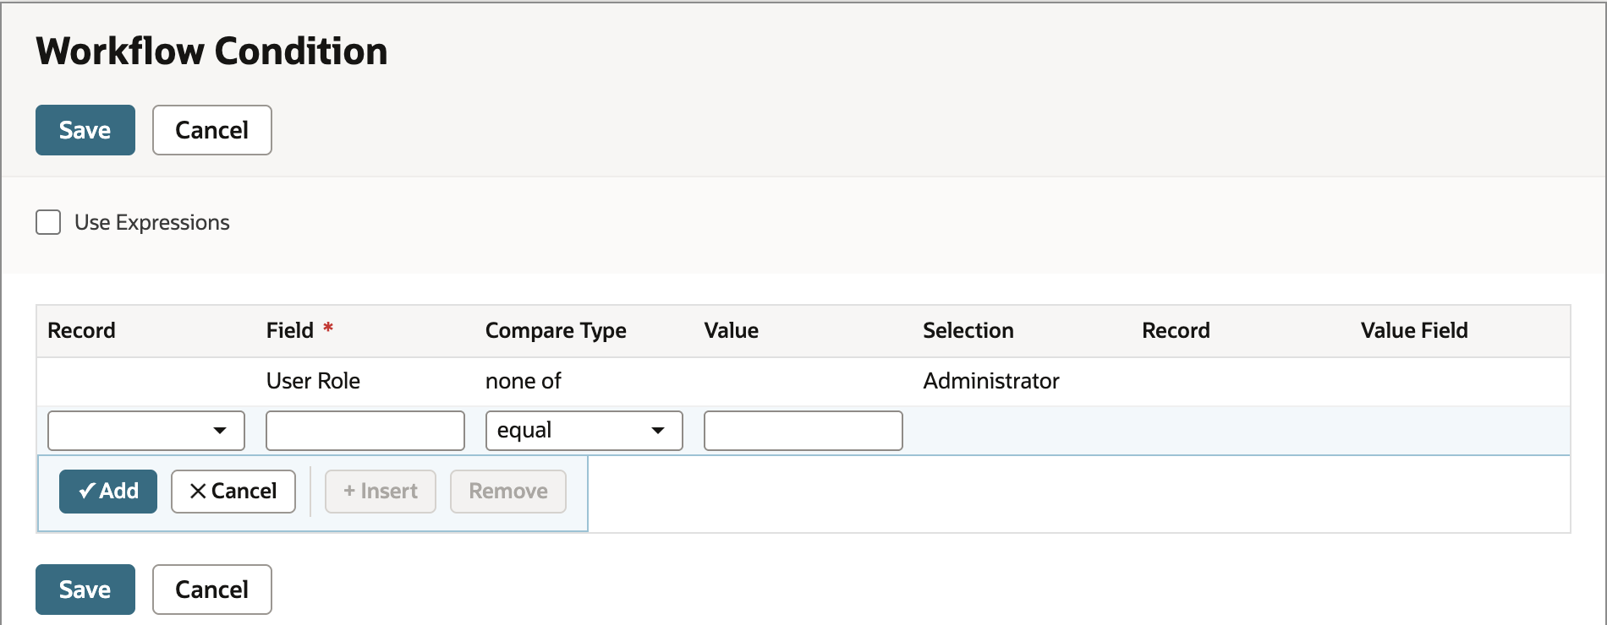Open the Record dropdown in the new row

pyautogui.click(x=146, y=431)
